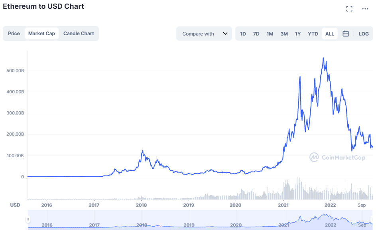Choose the 7D time range
Viewport: 376px width, 233px height.
click(256, 34)
